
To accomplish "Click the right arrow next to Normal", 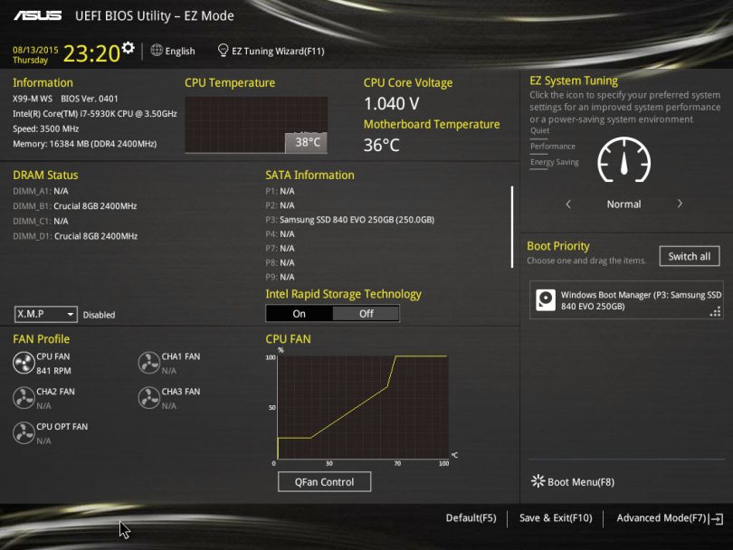I will pos(680,204).
